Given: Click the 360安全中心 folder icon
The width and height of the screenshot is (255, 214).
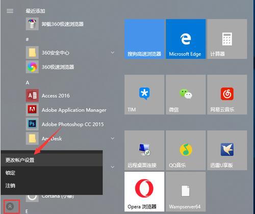Looking at the screenshot, I should pos(32,52).
